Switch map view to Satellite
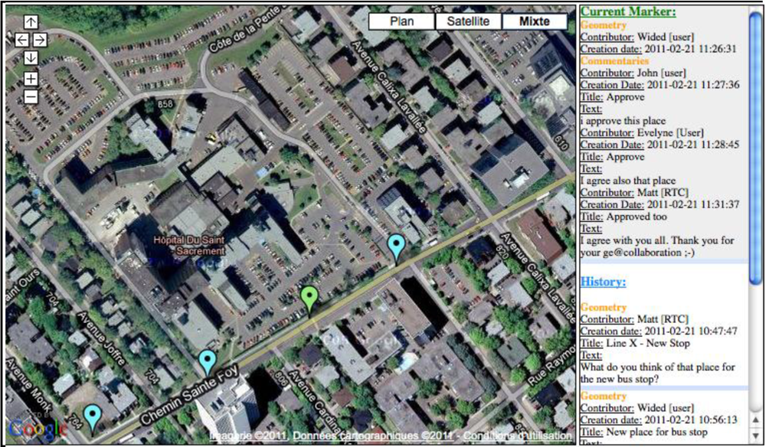 468,21
